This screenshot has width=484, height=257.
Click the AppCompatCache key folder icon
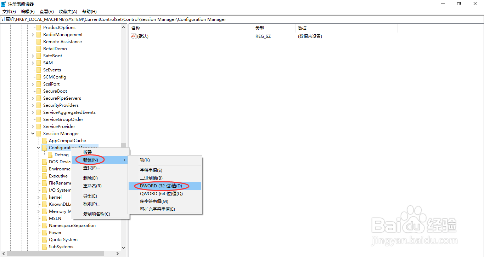45,140
